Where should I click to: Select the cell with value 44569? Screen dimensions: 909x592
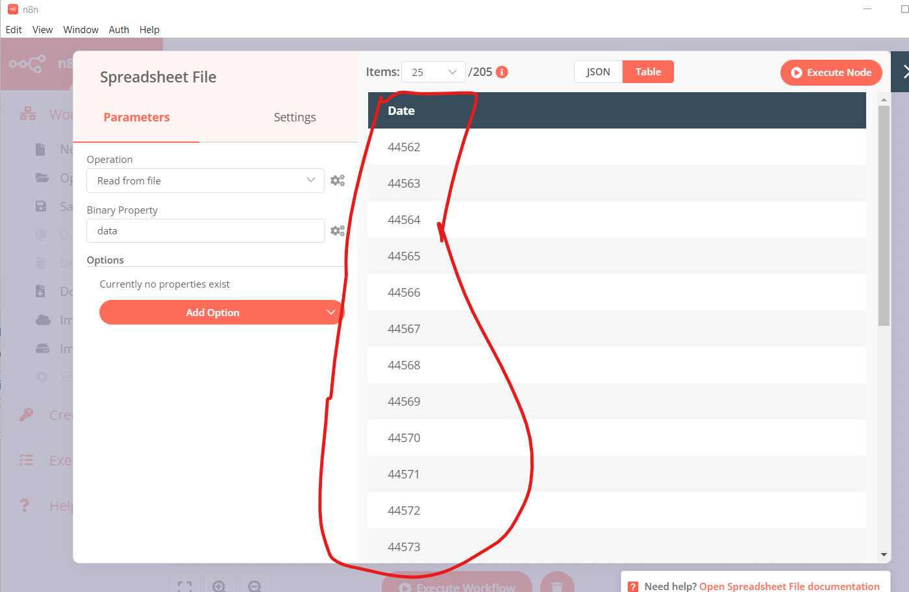617,401
